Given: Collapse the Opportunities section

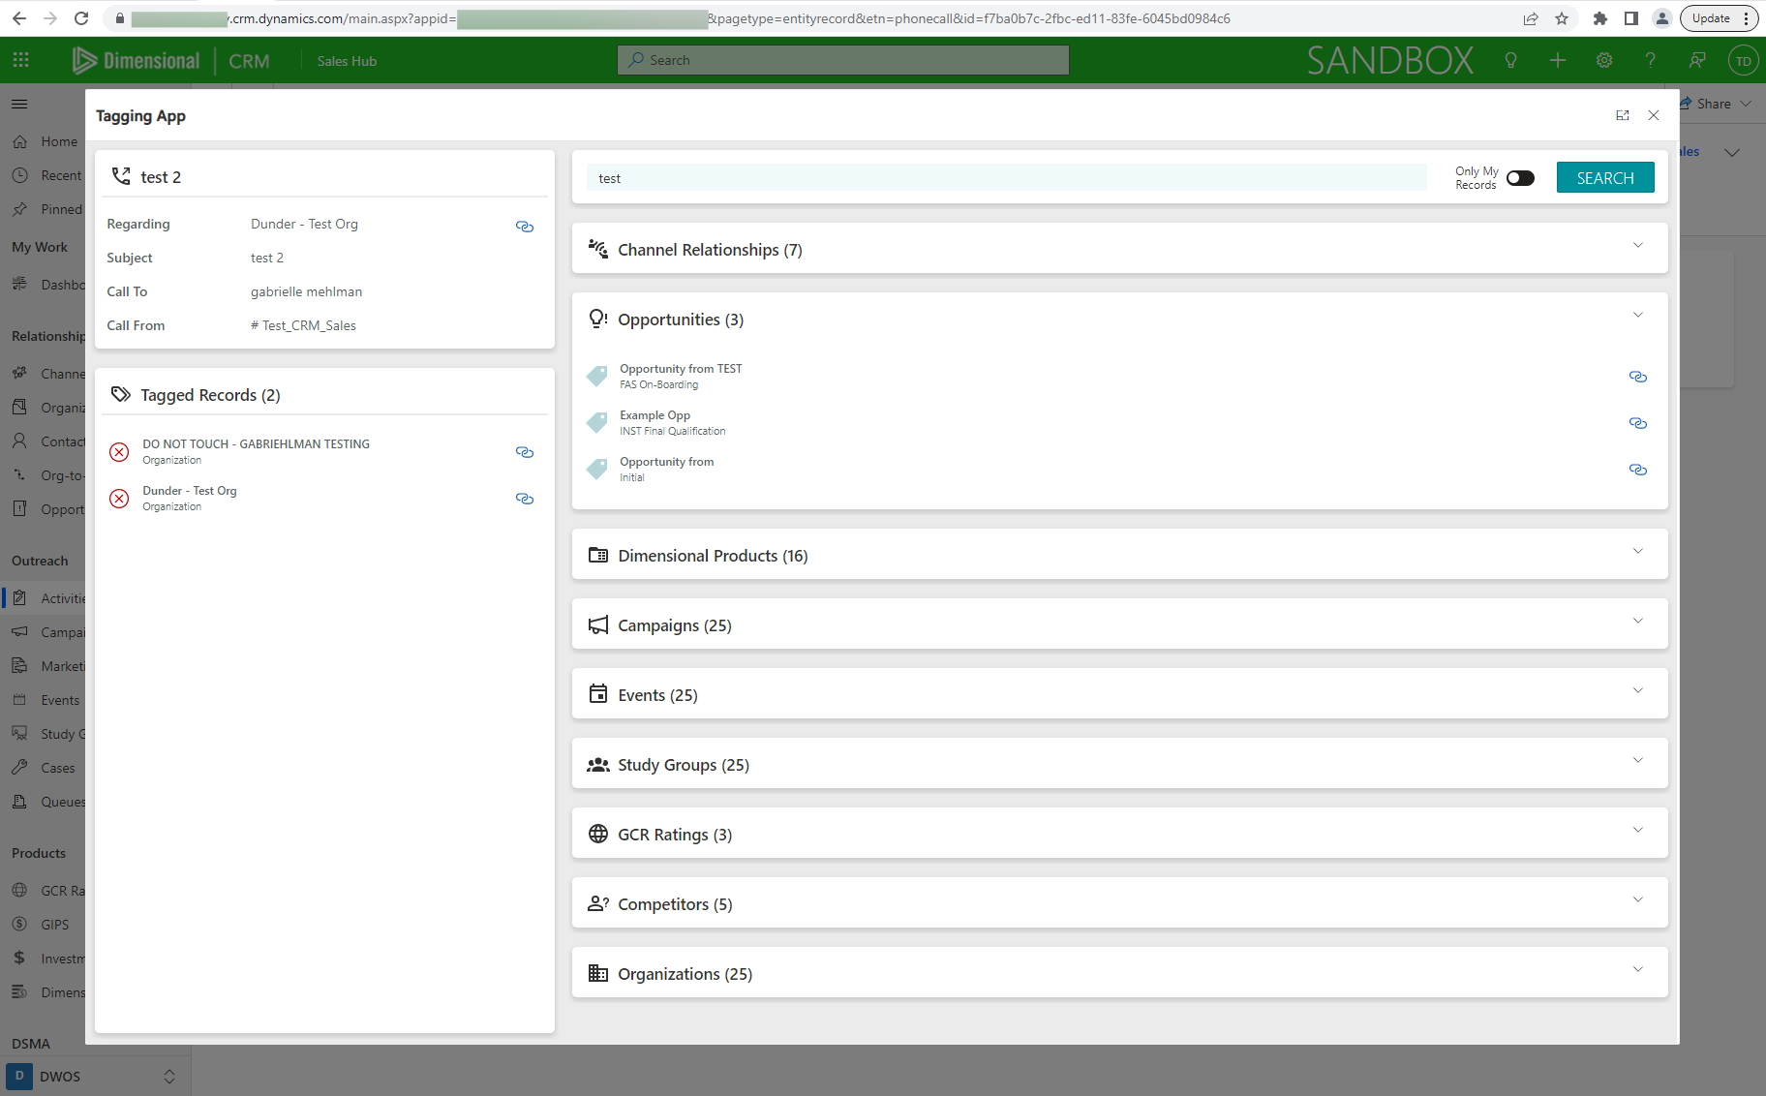Looking at the screenshot, I should 1637,316.
